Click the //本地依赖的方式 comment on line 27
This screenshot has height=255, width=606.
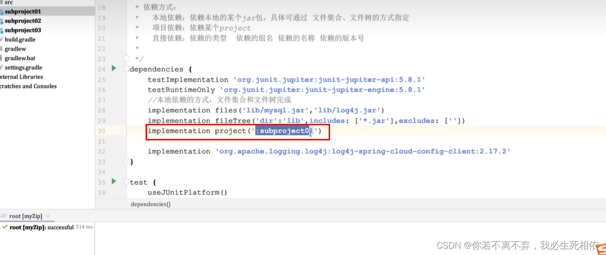[x=219, y=100]
